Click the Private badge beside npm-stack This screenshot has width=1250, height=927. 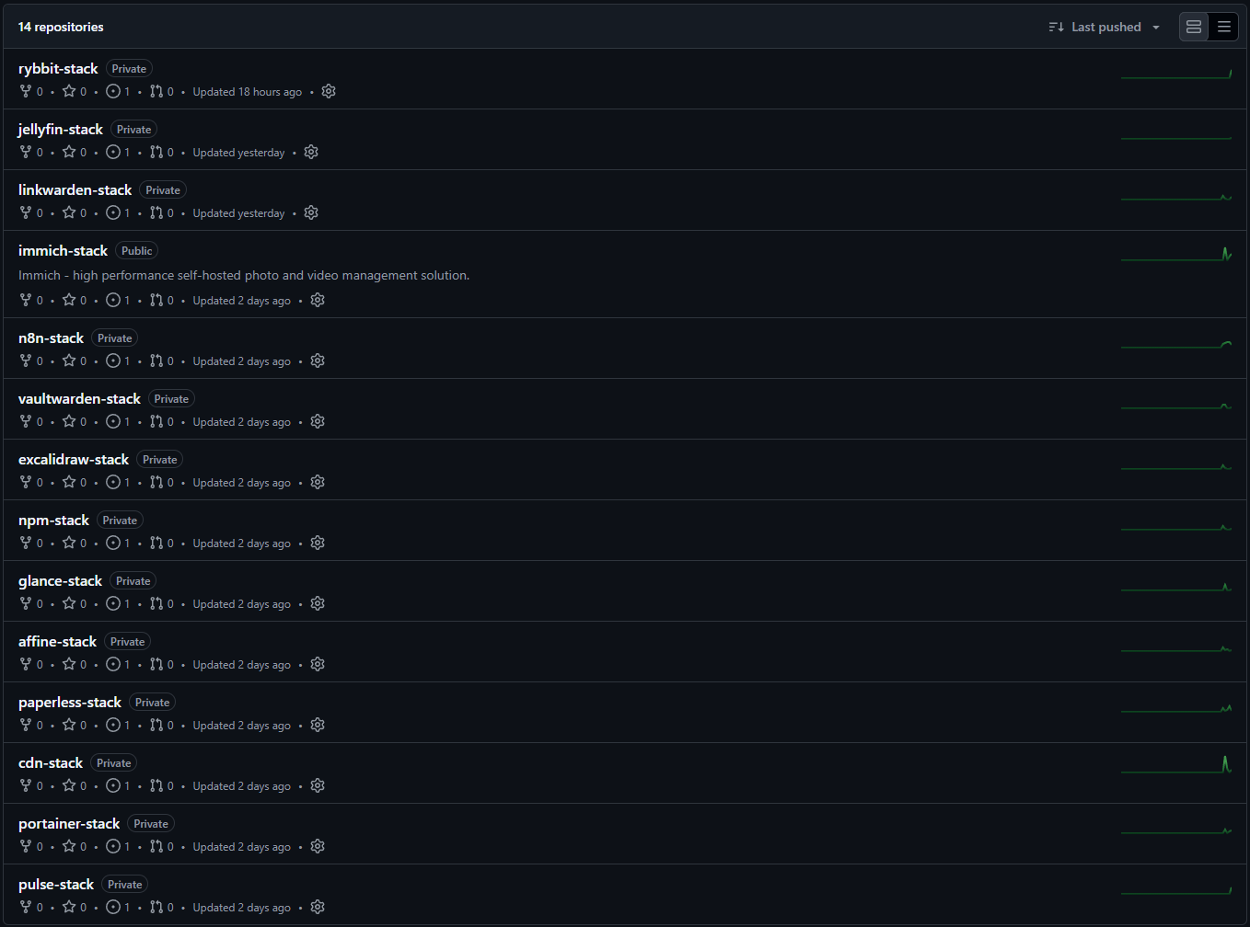pyautogui.click(x=120, y=521)
